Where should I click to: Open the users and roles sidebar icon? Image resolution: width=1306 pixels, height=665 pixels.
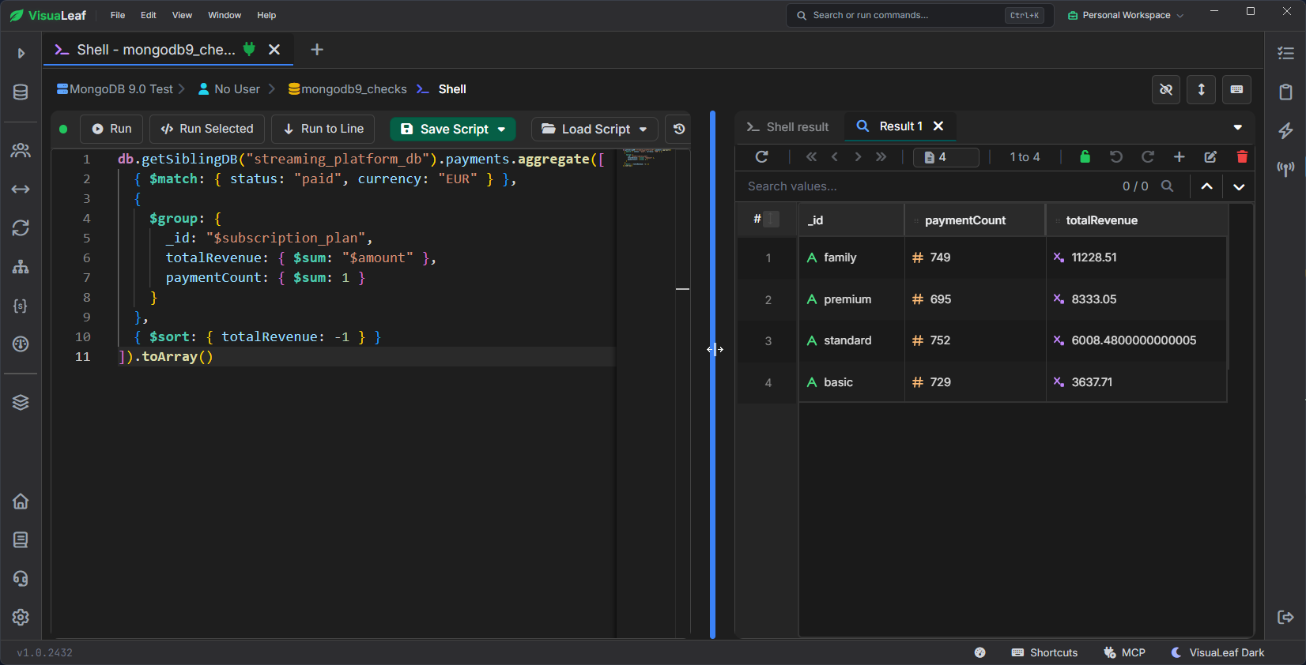21,150
